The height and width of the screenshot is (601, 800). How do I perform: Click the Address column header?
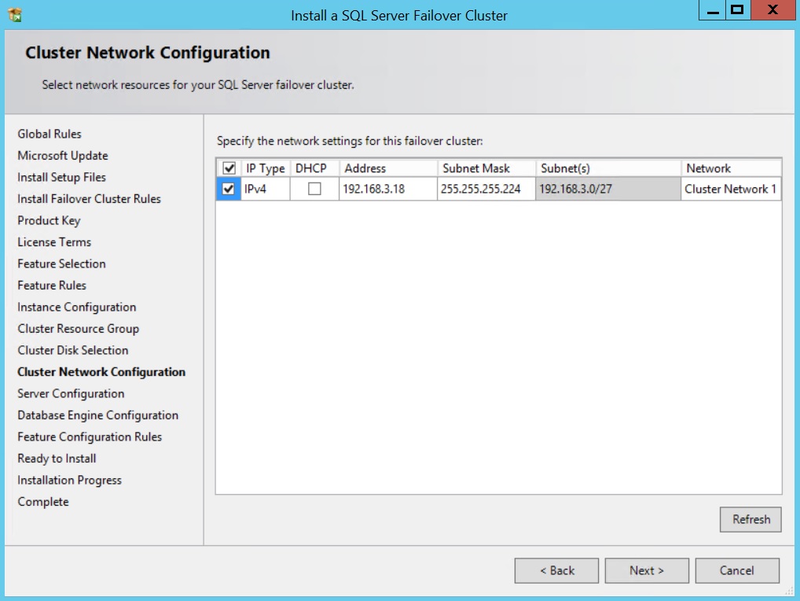[387, 168]
